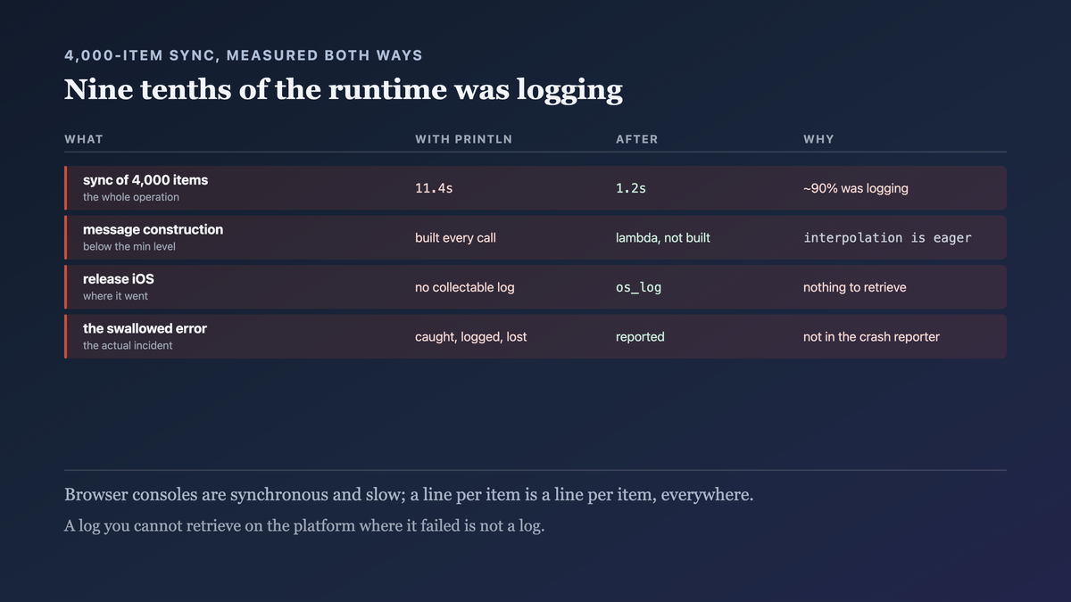Select the 'interpolation is eager' cell

887,238
